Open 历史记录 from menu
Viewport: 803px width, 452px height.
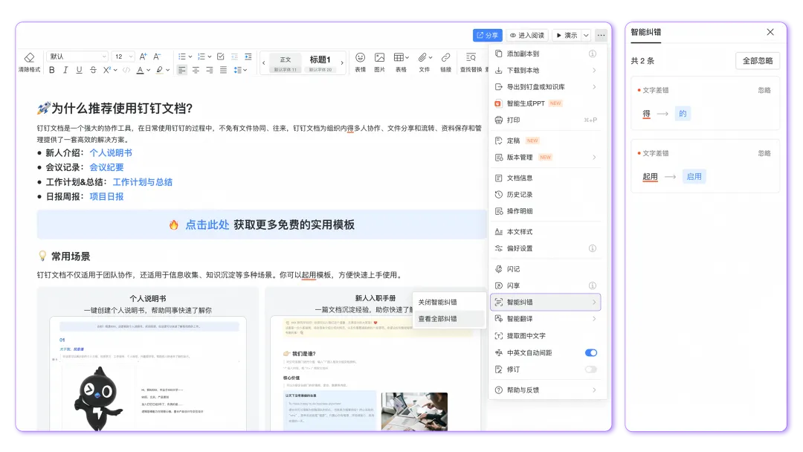coord(546,195)
